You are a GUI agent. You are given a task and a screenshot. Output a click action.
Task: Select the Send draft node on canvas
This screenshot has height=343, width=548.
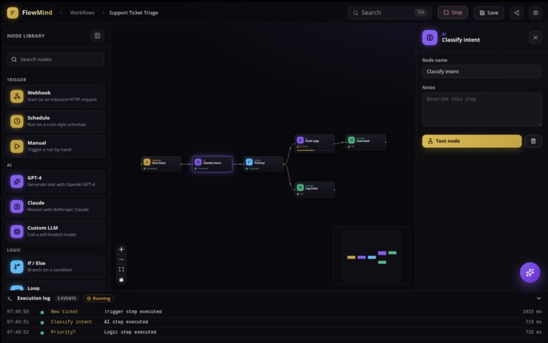click(366, 142)
